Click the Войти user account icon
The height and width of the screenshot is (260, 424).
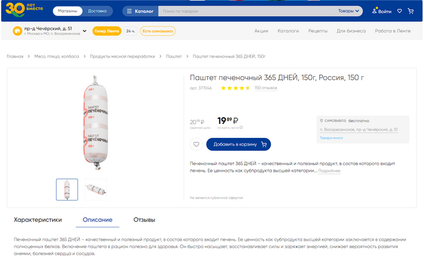pyautogui.click(x=375, y=11)
